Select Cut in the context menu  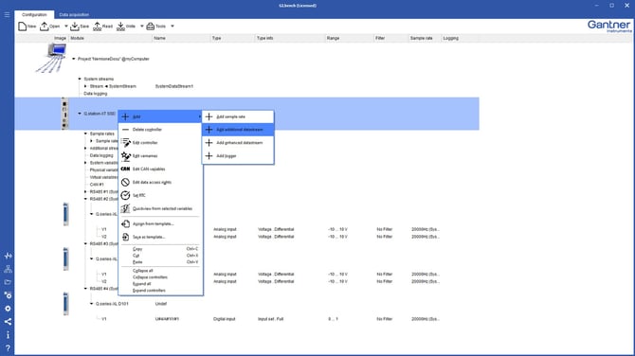coord(160,256)
